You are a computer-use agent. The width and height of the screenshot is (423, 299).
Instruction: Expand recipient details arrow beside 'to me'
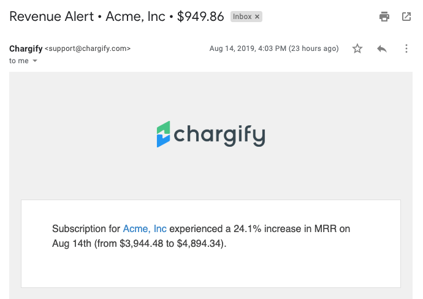click(35, 61)
